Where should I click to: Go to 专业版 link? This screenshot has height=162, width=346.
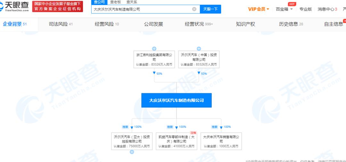coord(305,9)
